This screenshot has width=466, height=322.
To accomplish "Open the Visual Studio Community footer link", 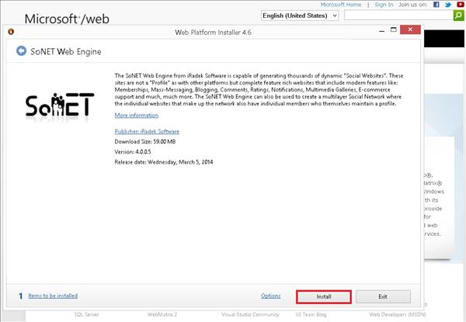I will point(250,314).
